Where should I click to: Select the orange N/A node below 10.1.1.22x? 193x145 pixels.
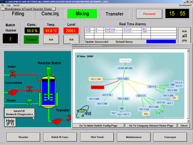[x=146, y=114]
